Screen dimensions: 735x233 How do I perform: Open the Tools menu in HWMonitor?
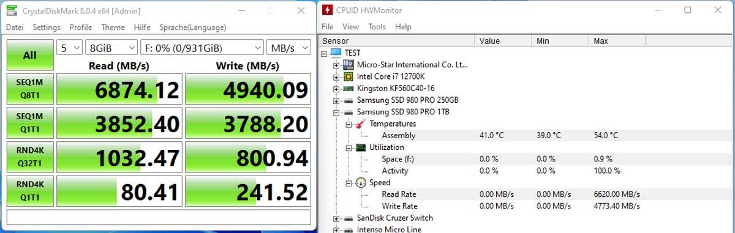[x=377, y=27]
